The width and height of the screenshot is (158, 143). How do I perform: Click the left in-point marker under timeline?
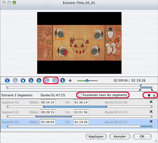[x=140, y=90]
